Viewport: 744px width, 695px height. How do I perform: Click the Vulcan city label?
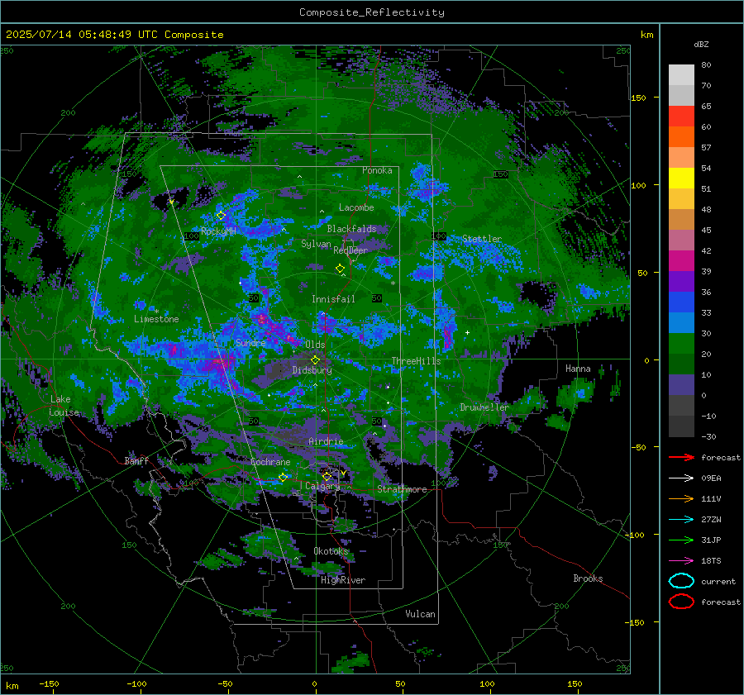point(420,614)
